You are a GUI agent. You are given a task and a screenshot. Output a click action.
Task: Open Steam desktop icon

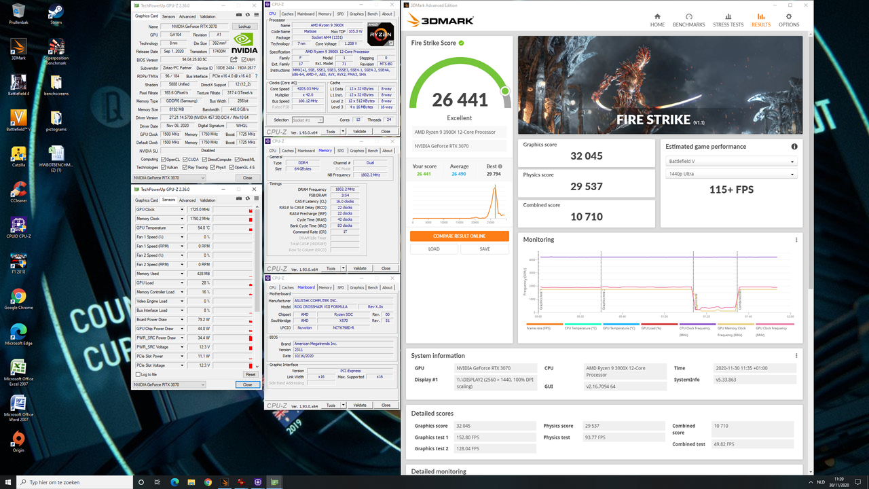56,14
